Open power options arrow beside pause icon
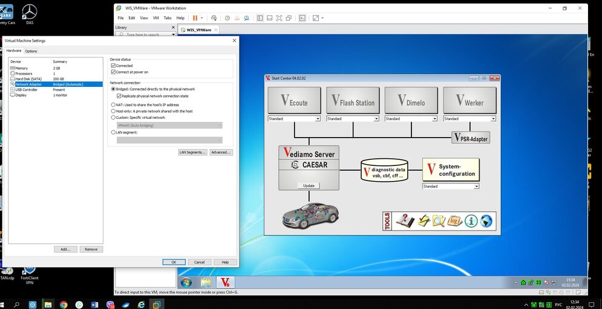Screen dimensions: 602x309 pos(202,18)
